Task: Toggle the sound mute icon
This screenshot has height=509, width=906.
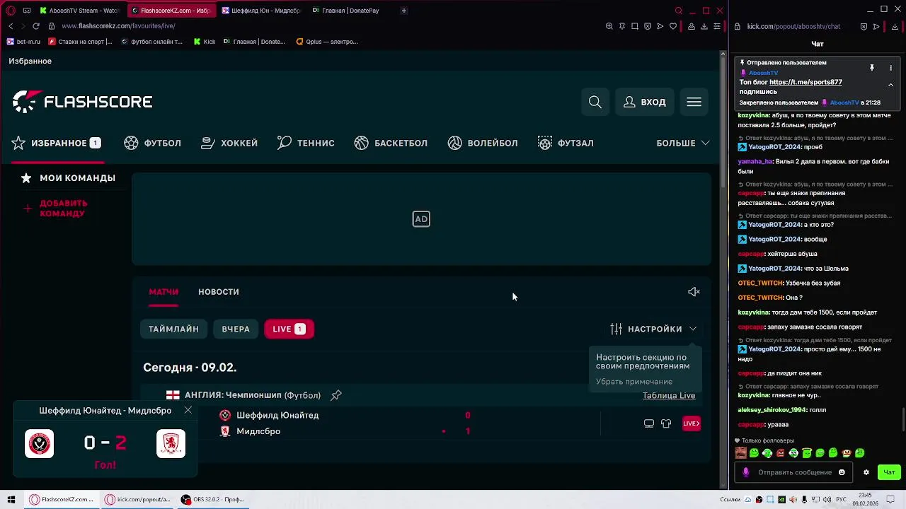Action: point(694,292)
